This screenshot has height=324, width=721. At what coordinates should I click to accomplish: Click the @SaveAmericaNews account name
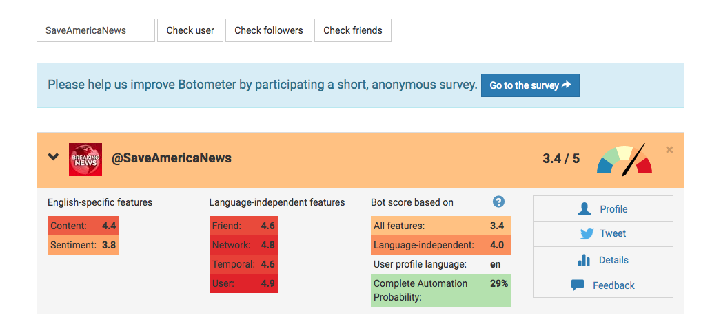coord(172,158)
